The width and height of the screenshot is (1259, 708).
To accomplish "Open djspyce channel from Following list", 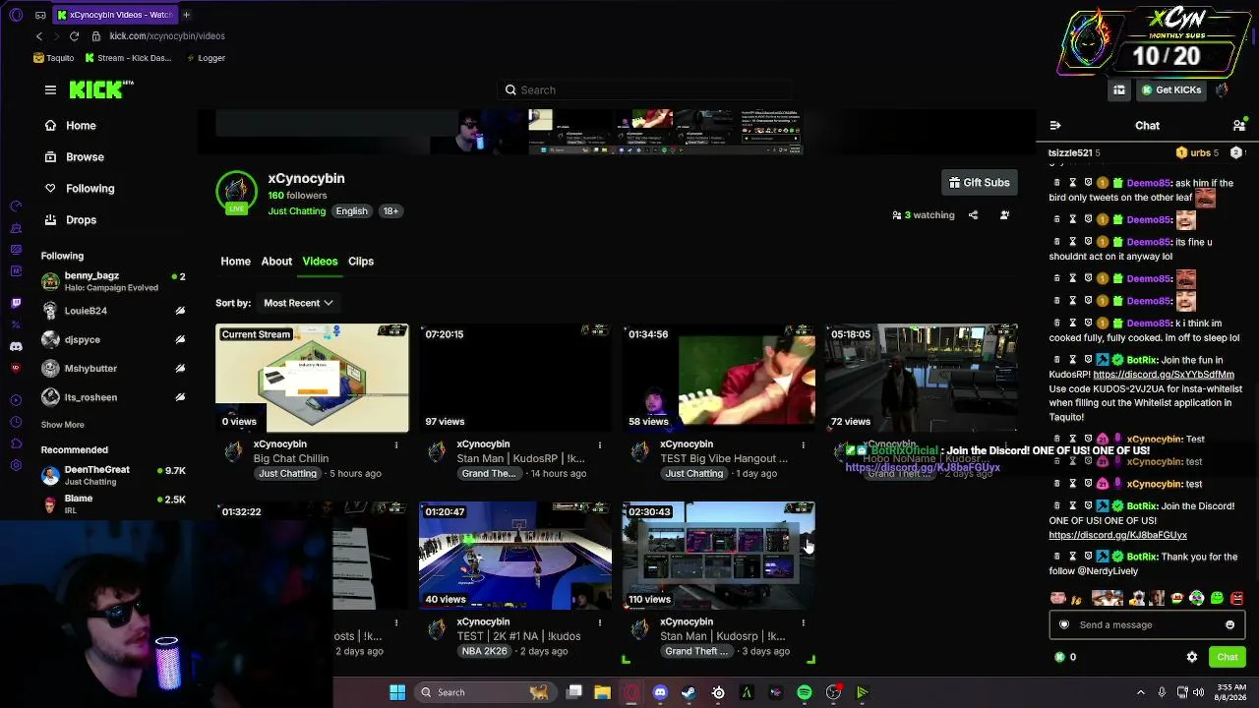I will (113, 339).
